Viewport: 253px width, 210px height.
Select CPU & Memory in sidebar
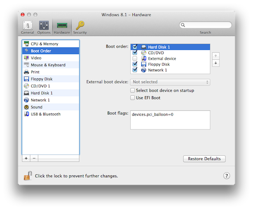(51, 44)
